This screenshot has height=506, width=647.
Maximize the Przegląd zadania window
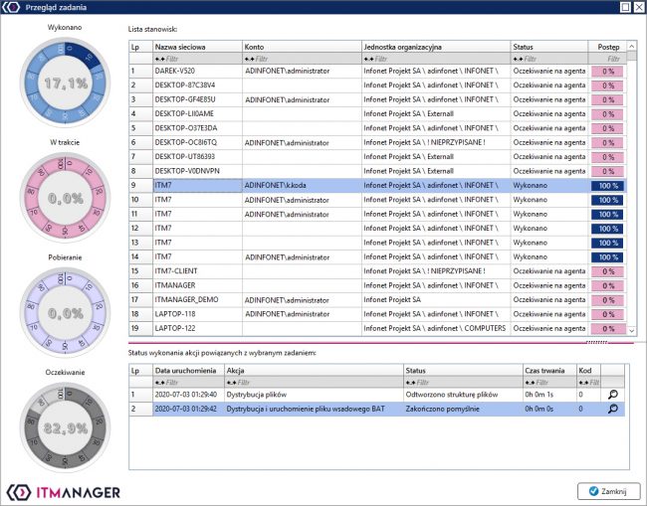(x=625, y=7)
